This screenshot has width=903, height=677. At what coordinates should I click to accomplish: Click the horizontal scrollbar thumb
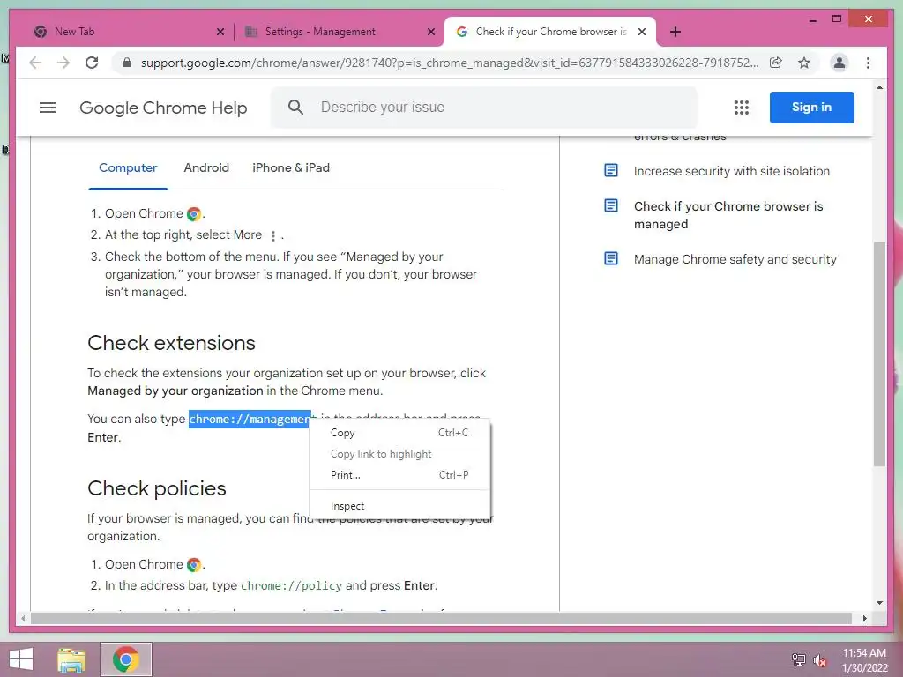click(x=441, y=618)
